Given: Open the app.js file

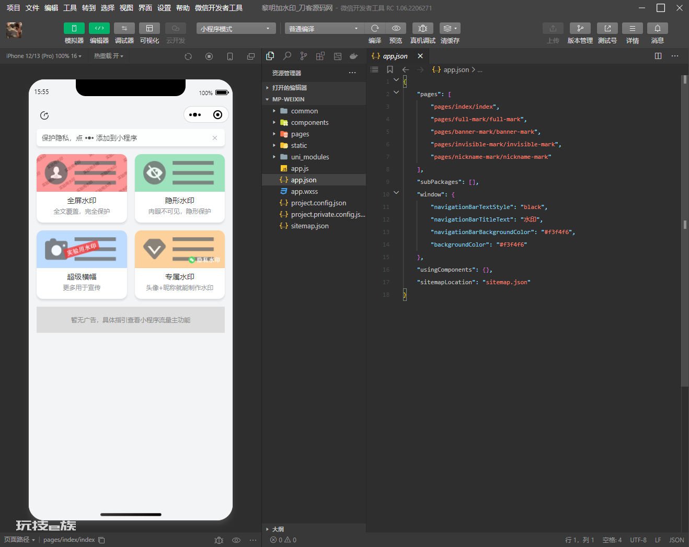Looking at the screenshot, I should pyautogui.click(x=314, y=168).
